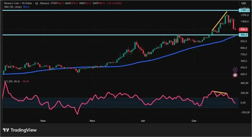Click the TradingView logo
The image size is (252, 137).
[20, 130]
